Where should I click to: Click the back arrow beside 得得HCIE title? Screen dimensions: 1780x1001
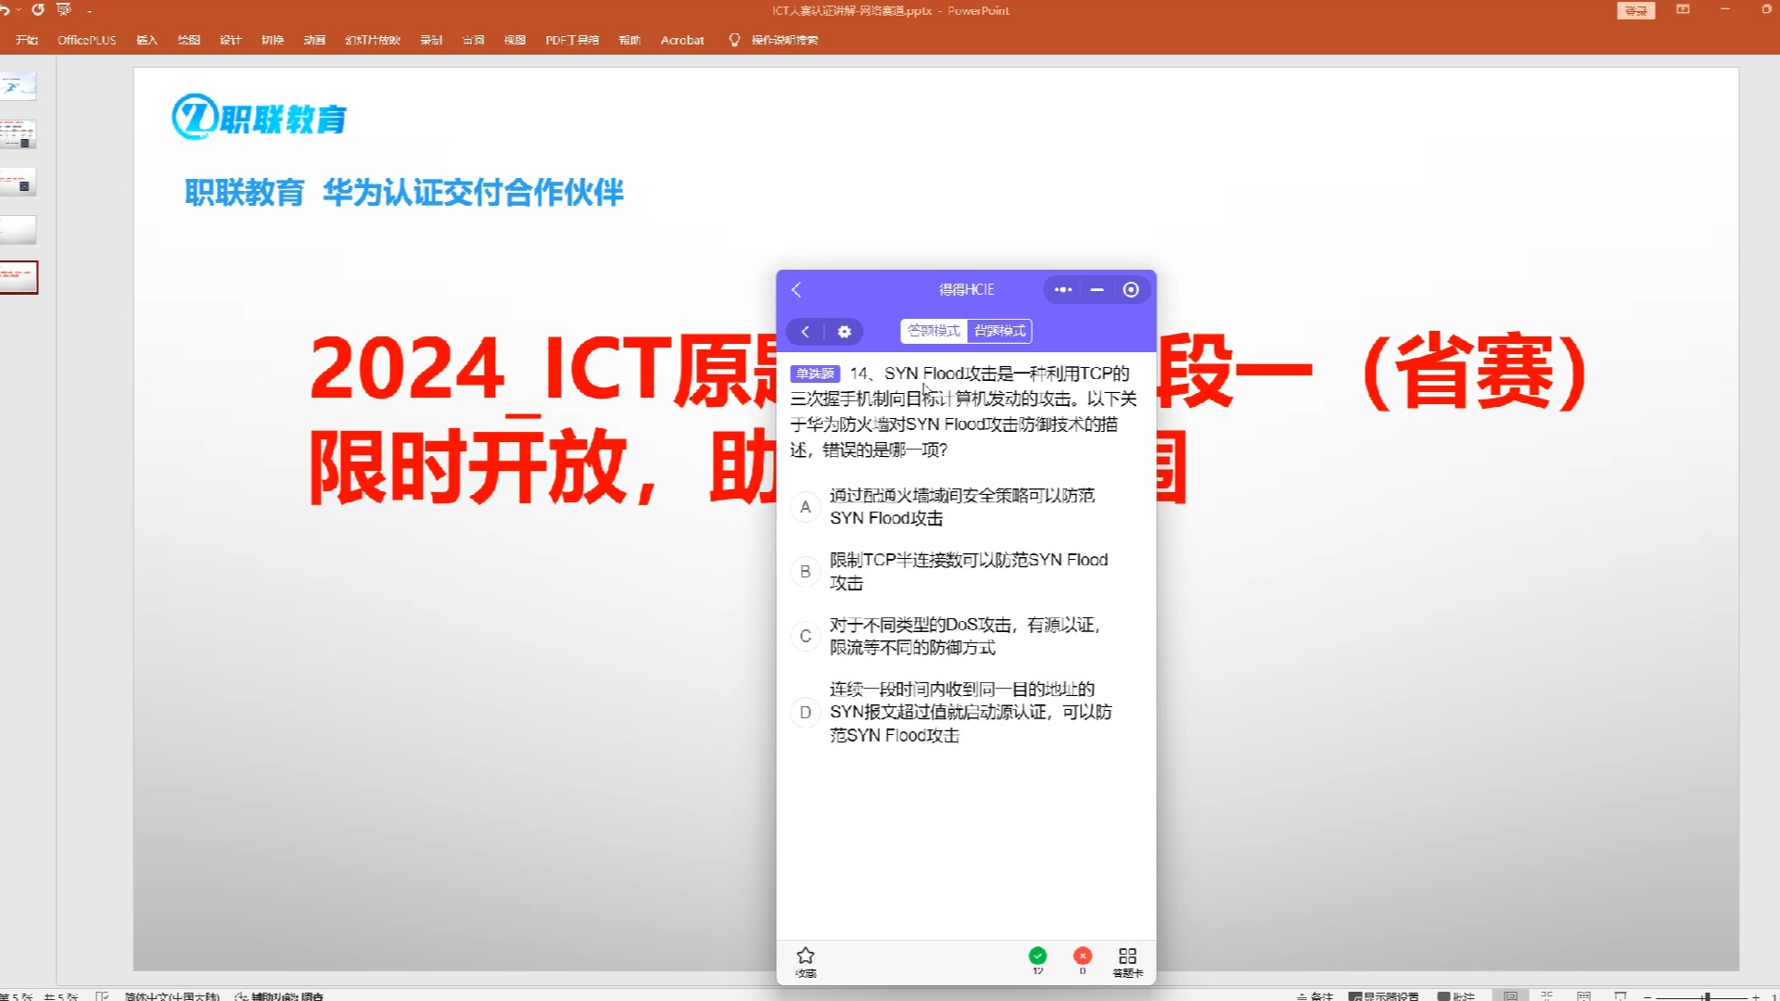[x=796, y=290]
